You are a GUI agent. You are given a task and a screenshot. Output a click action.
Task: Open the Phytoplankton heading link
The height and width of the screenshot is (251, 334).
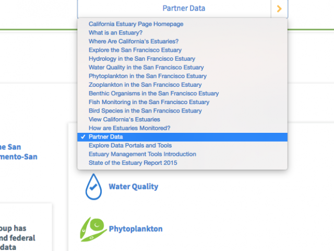(x=136, y=229)
